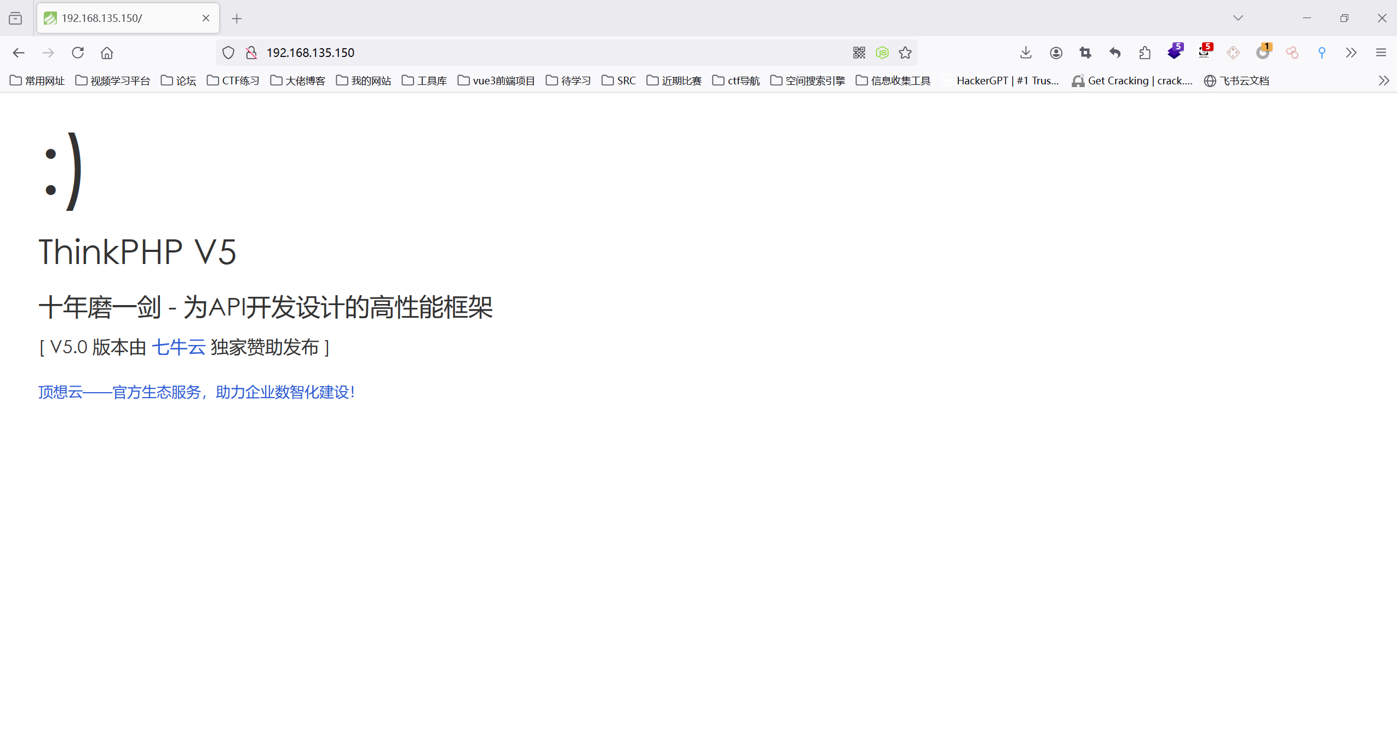
Task: Bookmark this page with the star icon
Action: coord(905,53)
